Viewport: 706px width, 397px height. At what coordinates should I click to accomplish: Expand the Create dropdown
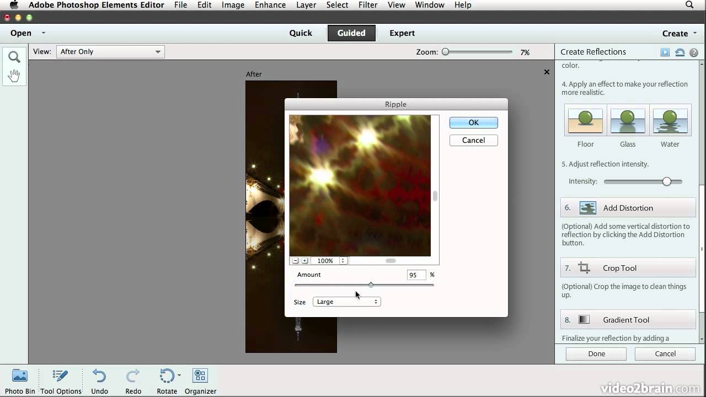[x=680, y=33]
